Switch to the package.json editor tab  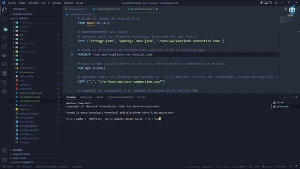(75, 9)
